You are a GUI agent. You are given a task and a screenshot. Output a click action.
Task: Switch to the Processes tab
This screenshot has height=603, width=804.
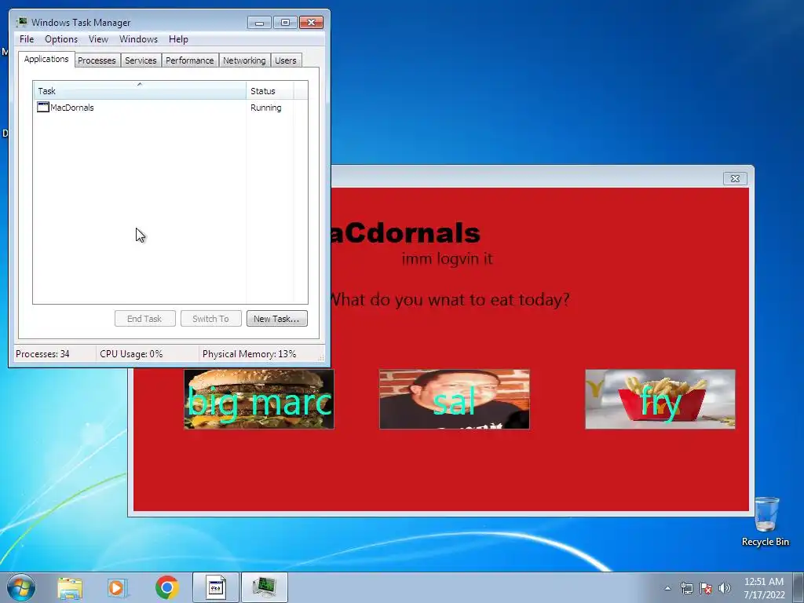coord(97,60)
